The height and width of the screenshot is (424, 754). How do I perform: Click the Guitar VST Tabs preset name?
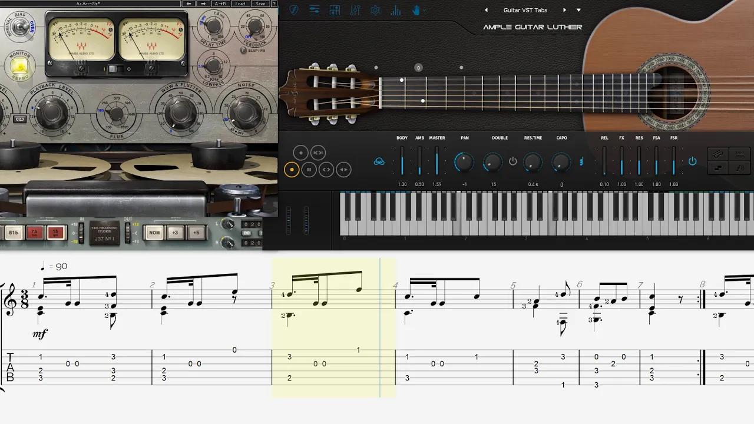[525, 10]
